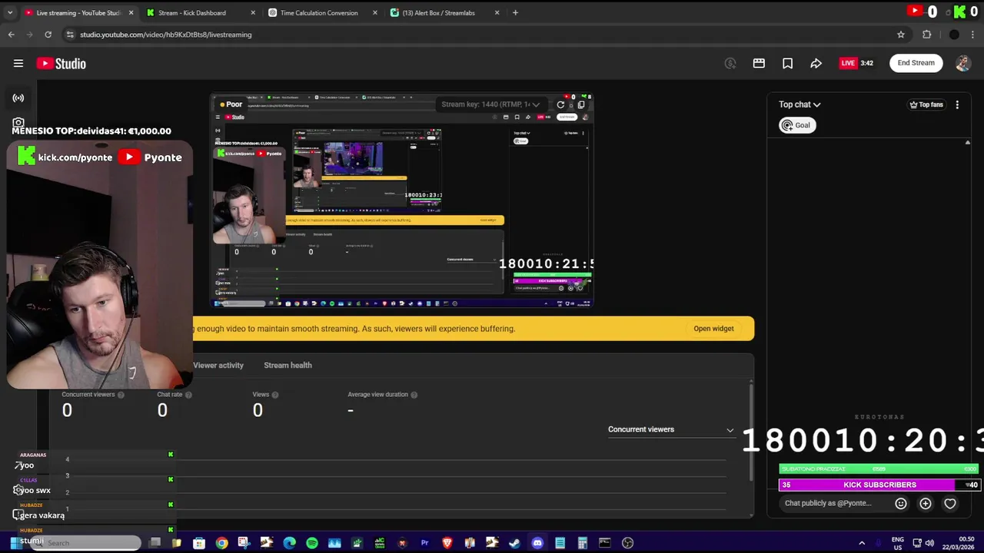Reload the current page

coord(48,35)
